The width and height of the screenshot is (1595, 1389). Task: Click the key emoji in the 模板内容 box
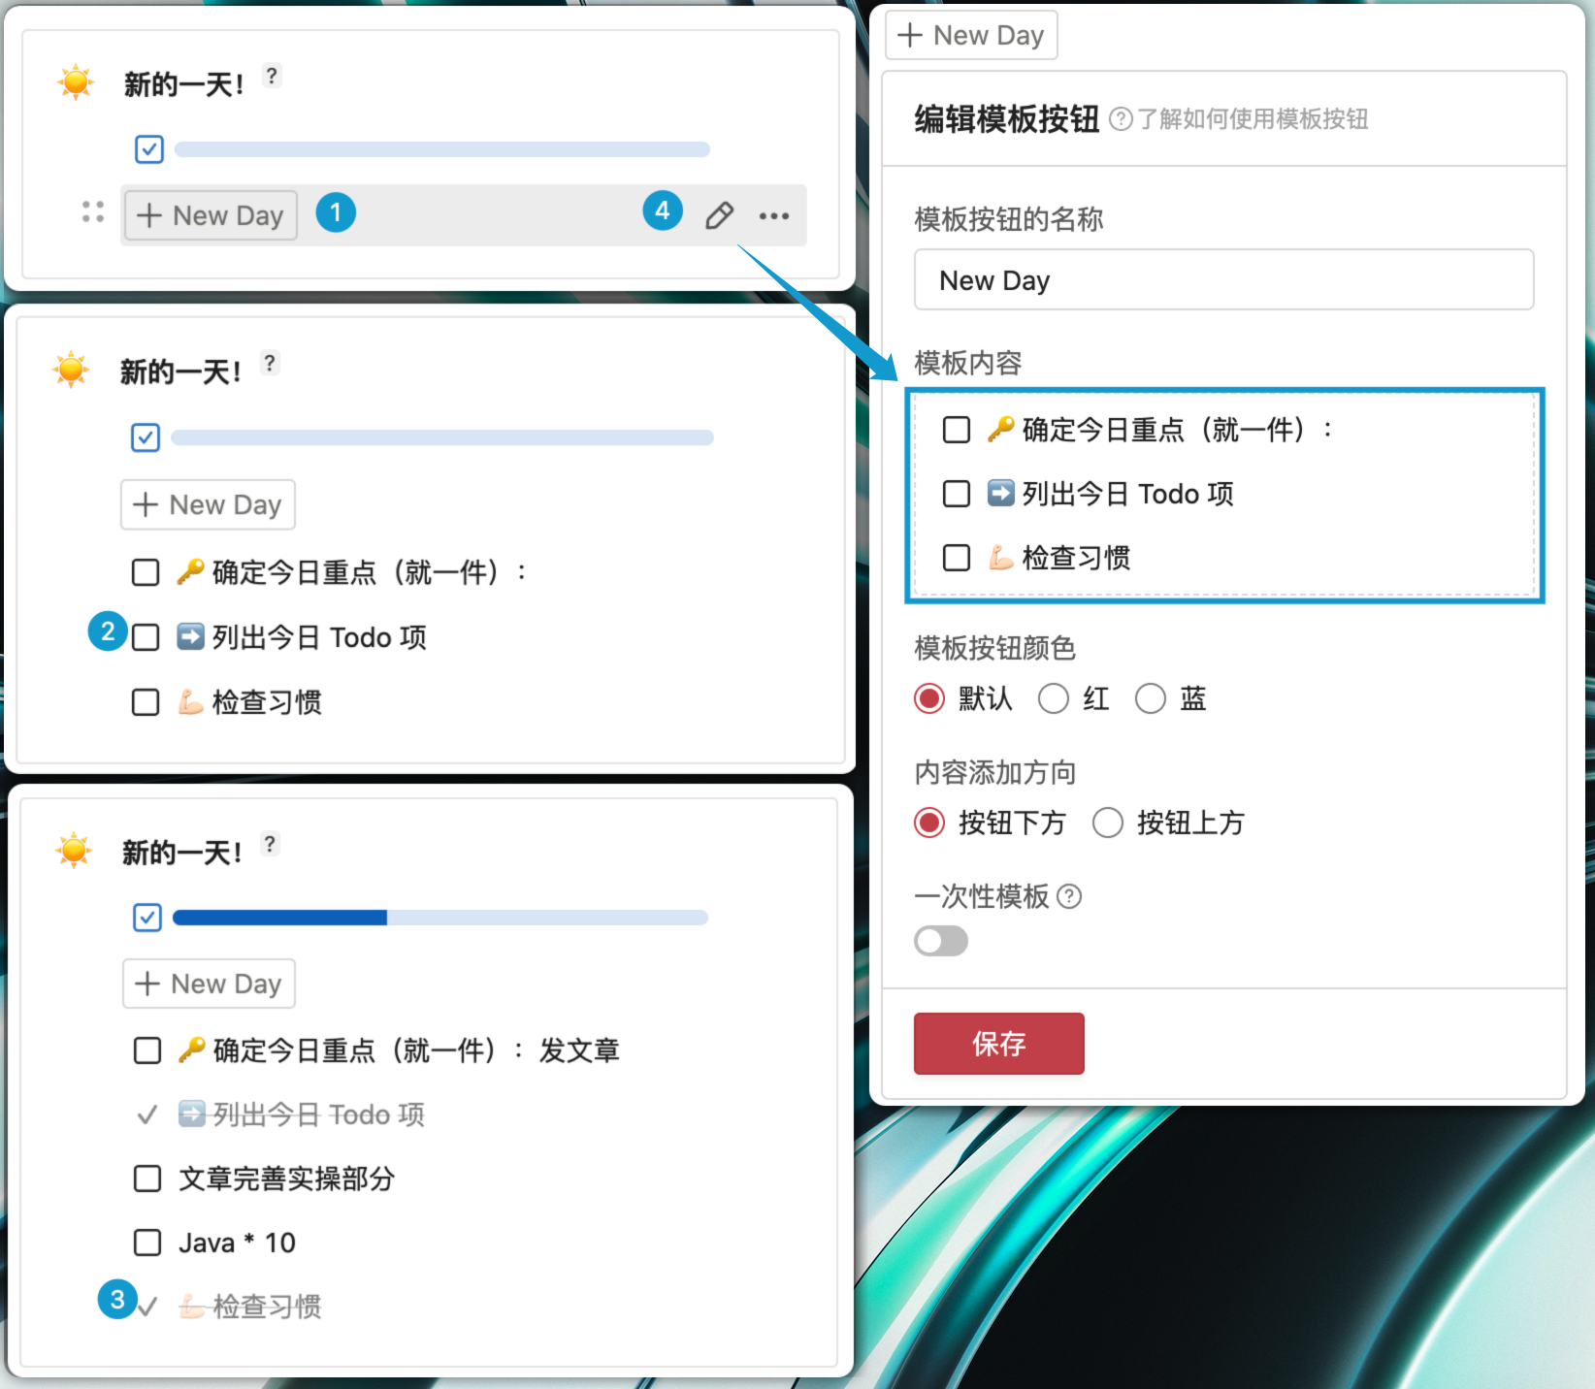[x=1001, y=429]
